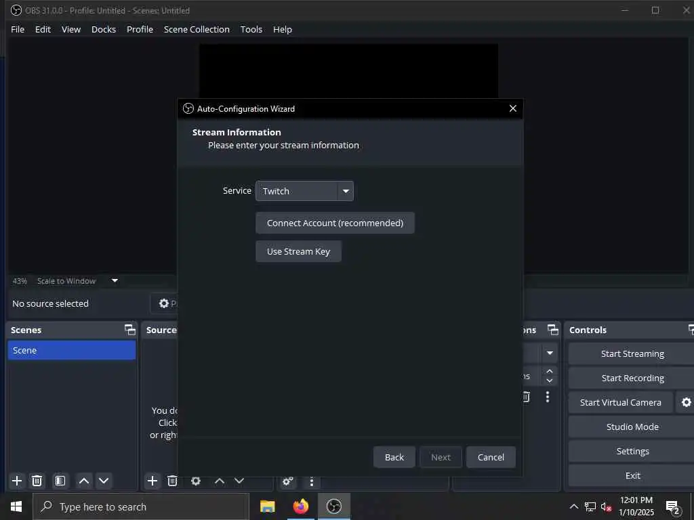Increase transition duration with up arrow
The height and width of the screenshot is (520, 694).
tap(550, 371)
